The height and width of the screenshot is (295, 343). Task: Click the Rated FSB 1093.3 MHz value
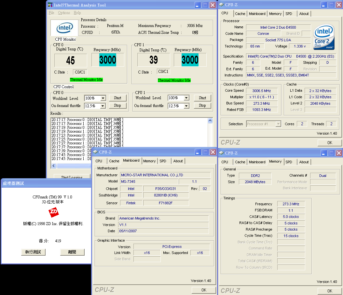click(x=262, y=110)
